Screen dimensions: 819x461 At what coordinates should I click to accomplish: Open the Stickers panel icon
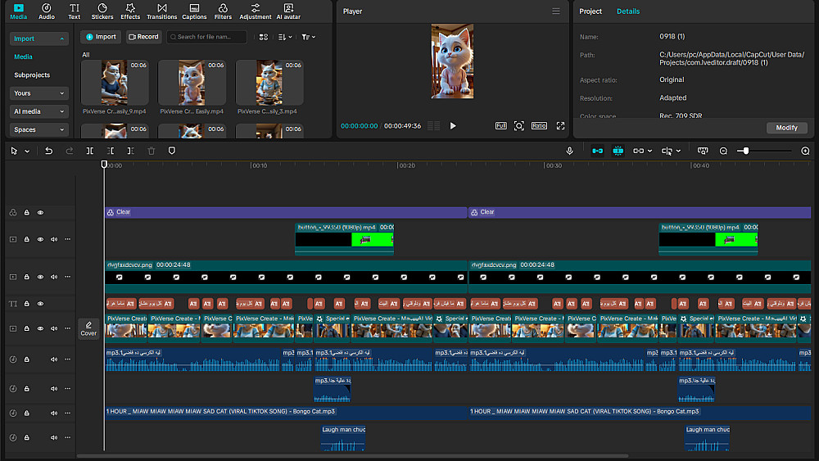point(102,11)
